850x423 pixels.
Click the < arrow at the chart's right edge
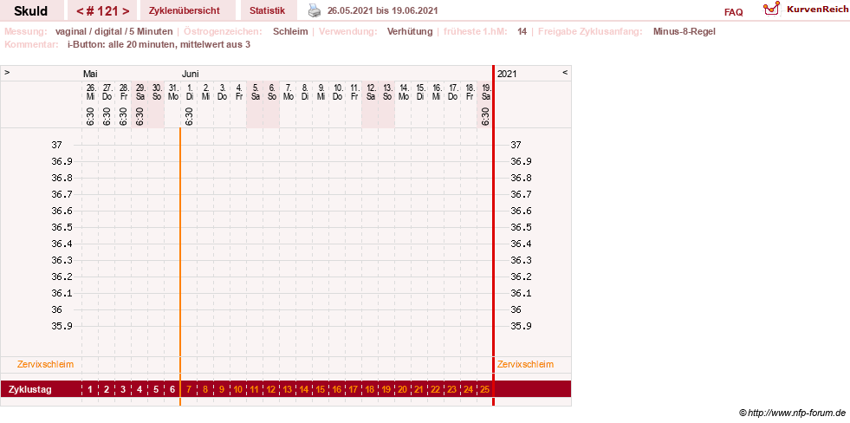point(565,72)
